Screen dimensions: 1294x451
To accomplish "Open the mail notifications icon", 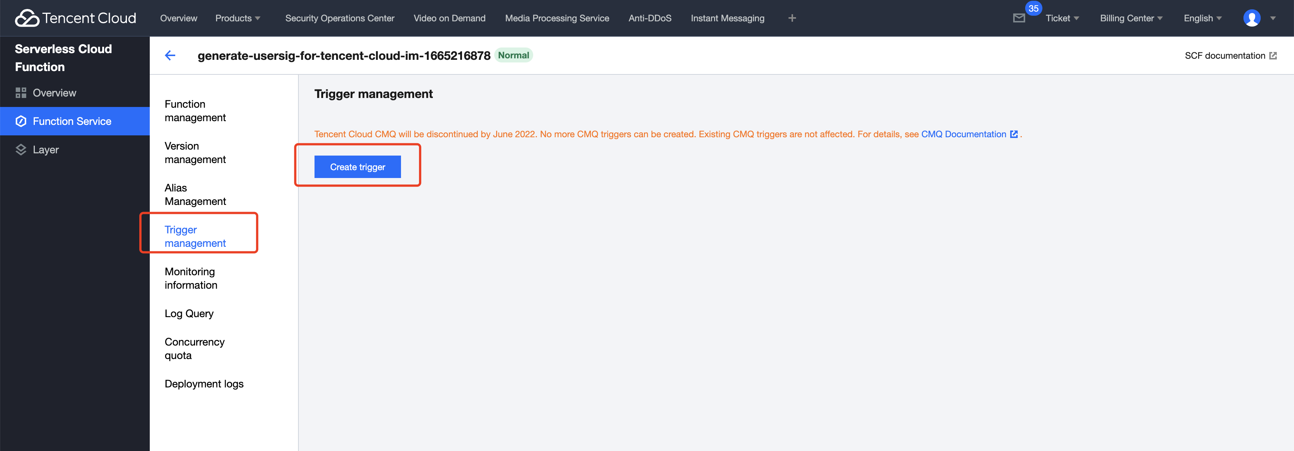I will (1019, 19).
